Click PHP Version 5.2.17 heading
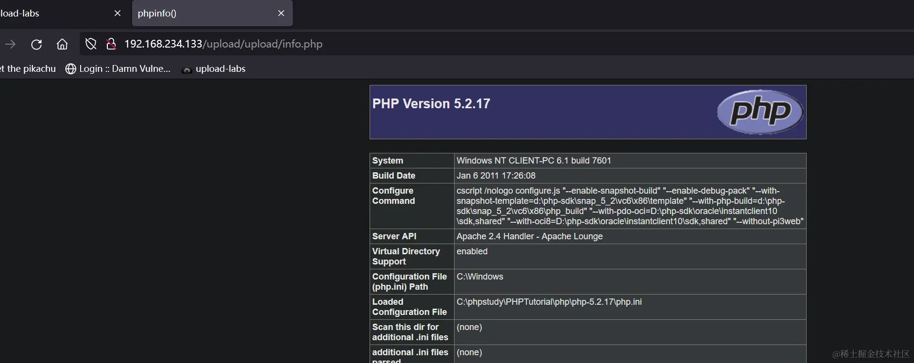Viewport: 914px width, 363px height. pyautogui.click(x=431, y=104)
